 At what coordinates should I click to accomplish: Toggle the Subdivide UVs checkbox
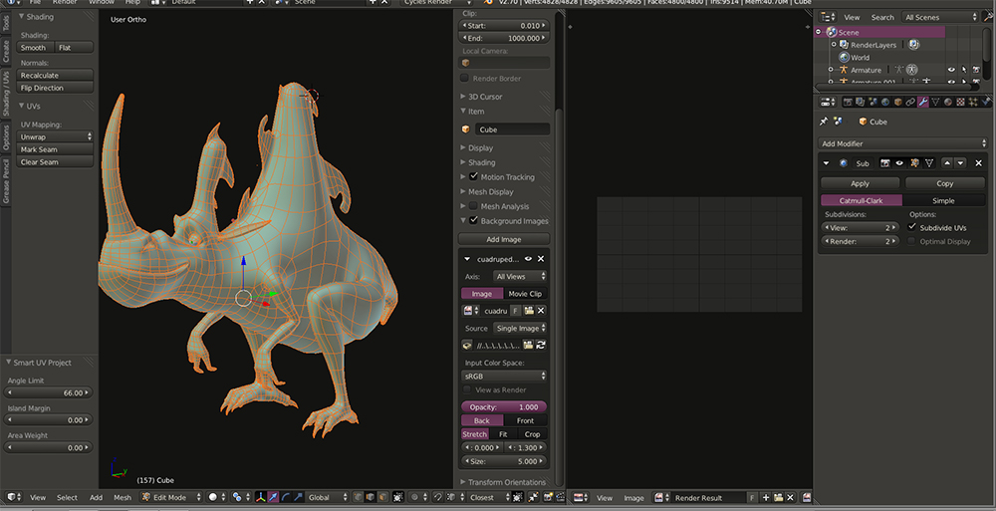tap(912, 227)
